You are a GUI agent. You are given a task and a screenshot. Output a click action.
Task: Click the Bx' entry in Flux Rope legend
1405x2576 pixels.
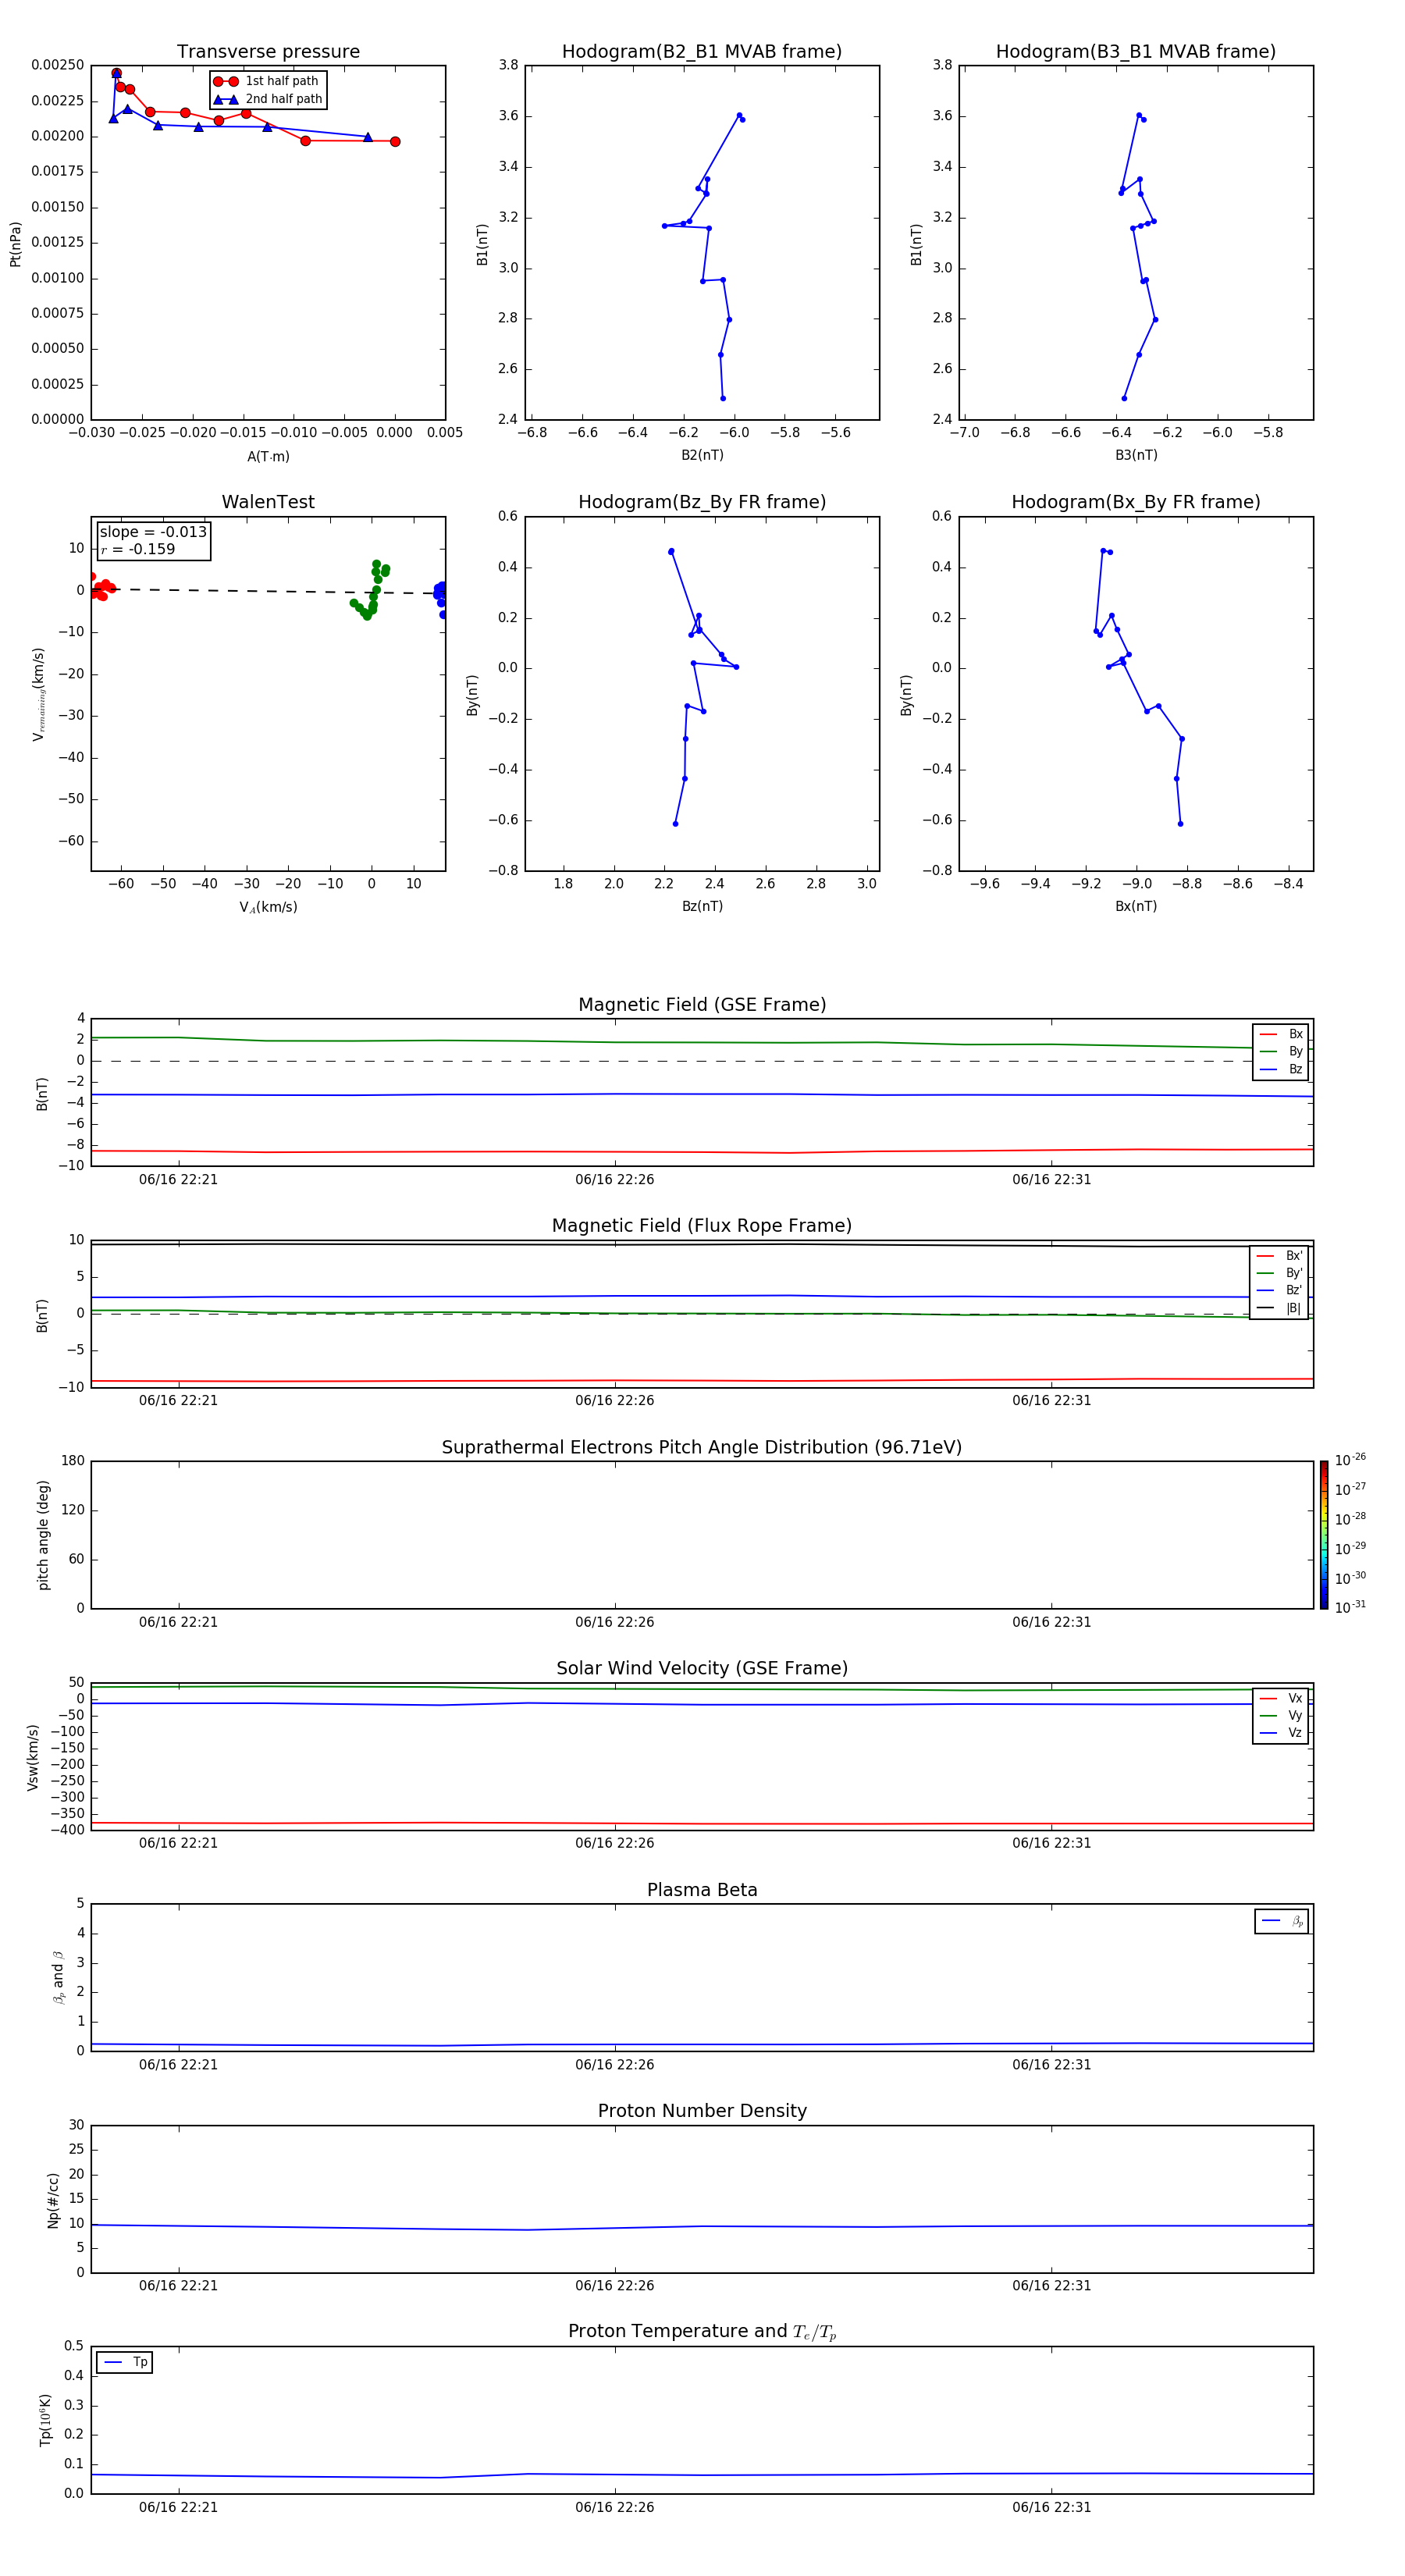[x=1279, y=1256]
